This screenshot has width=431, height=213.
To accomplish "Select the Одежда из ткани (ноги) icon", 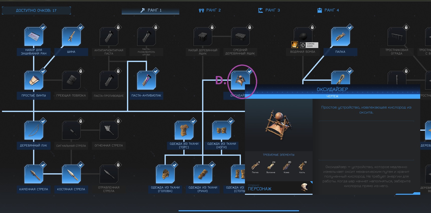I will (x=222, y=130).
